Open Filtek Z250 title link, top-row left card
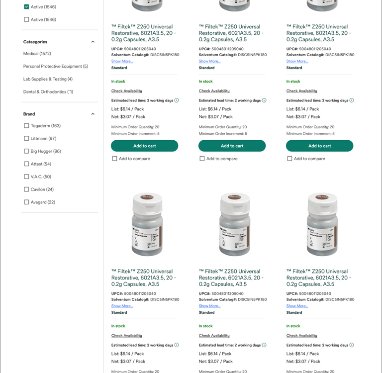Screen dimensions: 382x373 (143, 33)
